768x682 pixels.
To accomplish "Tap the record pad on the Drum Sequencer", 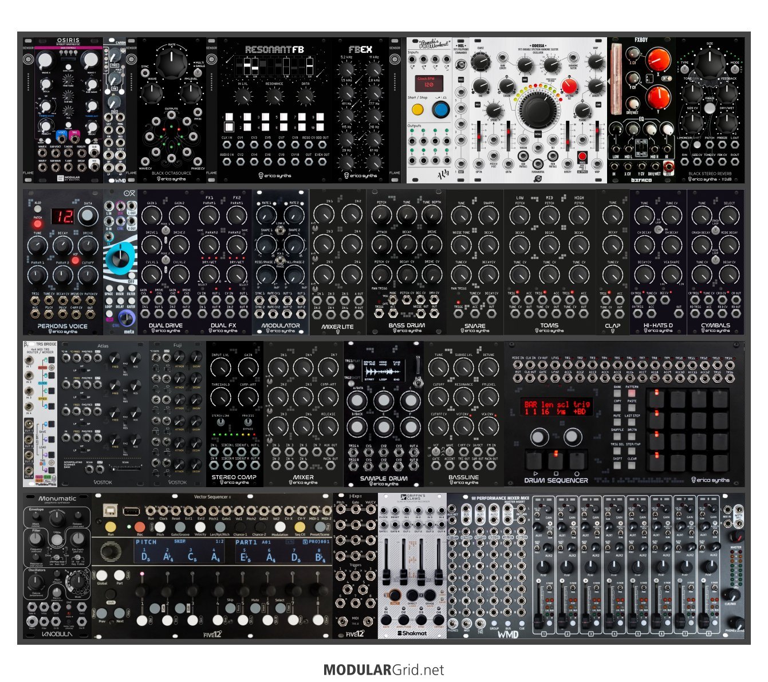I will (x=577, y=460).
